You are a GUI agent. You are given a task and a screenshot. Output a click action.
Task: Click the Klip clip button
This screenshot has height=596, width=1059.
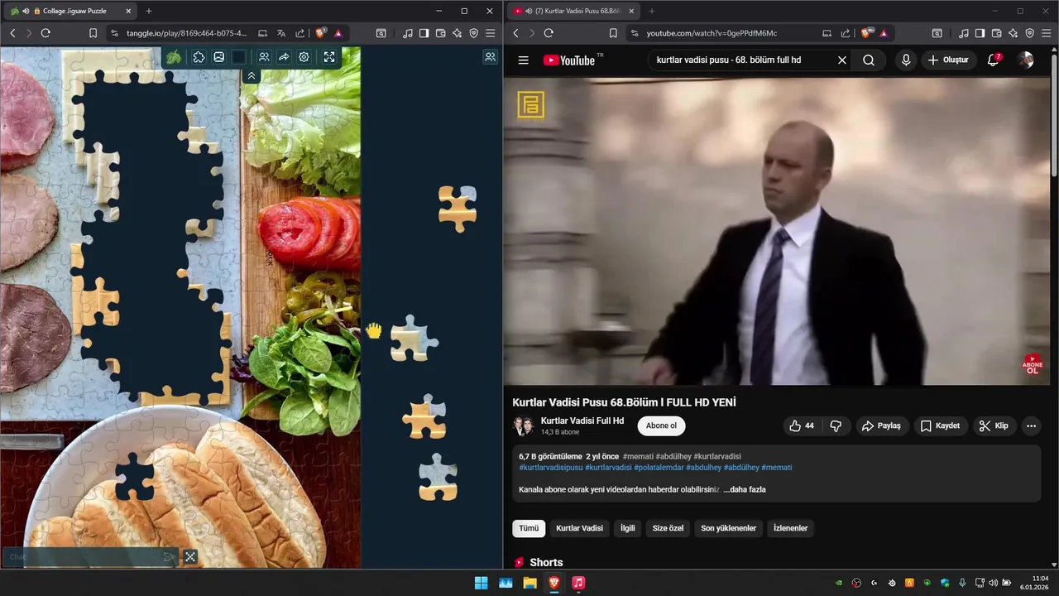click(994, 425)
